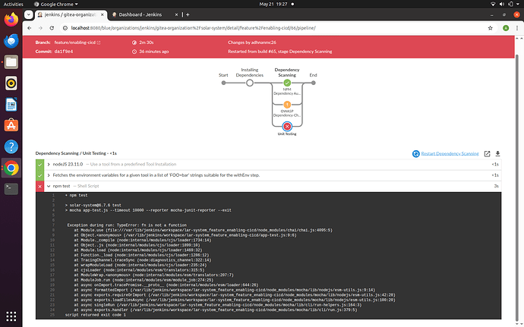Viewport: 524px width, 327px height.
Task: Open Chrome's three-dot menu
Action: [x=517, y=28]
